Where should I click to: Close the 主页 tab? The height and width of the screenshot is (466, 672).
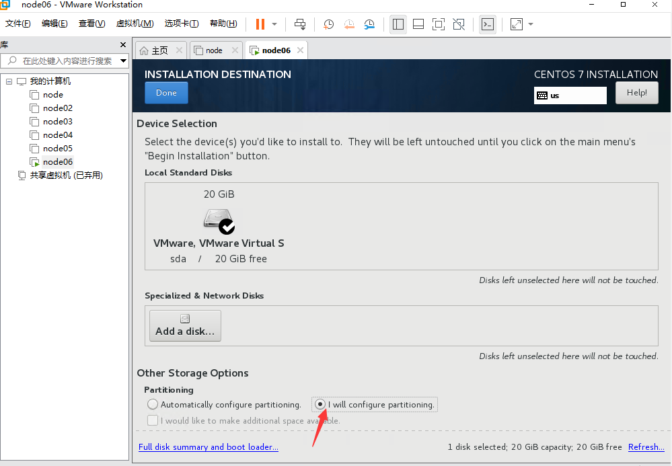pyautogui.click(x=179, y=50)
